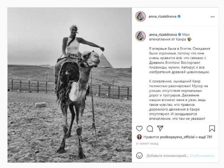Open the three-dot more options menu

click(x=212, y=17)
